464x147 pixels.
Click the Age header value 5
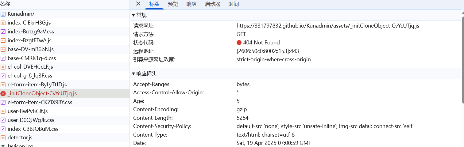238,101
